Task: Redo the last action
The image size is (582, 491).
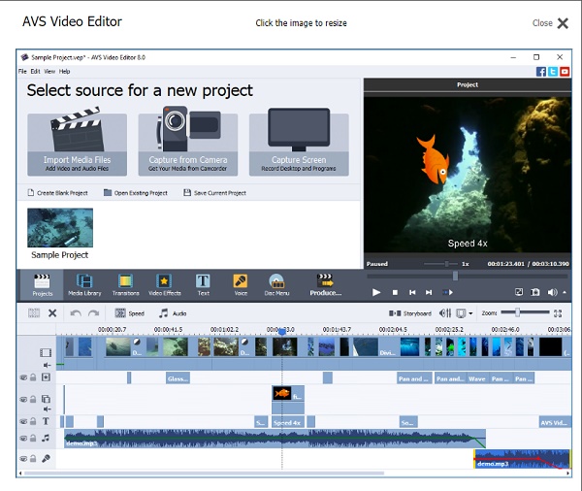Action: click(x=93, y=313)
